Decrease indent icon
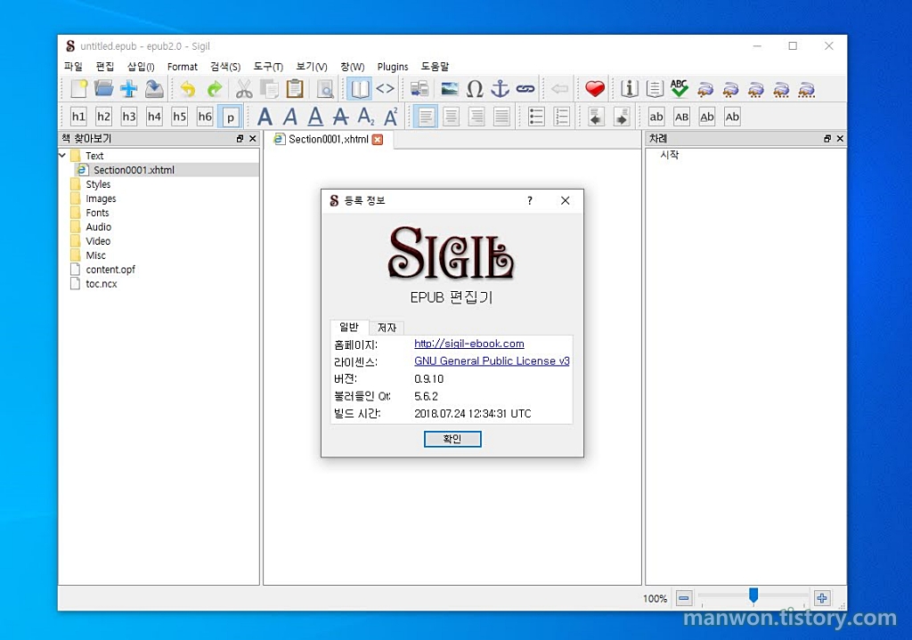This screenshot has width=912, height=640. pos(596,117)
